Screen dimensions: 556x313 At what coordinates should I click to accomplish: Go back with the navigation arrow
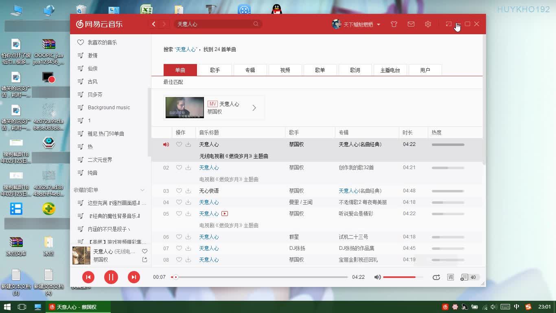[154, 24]
